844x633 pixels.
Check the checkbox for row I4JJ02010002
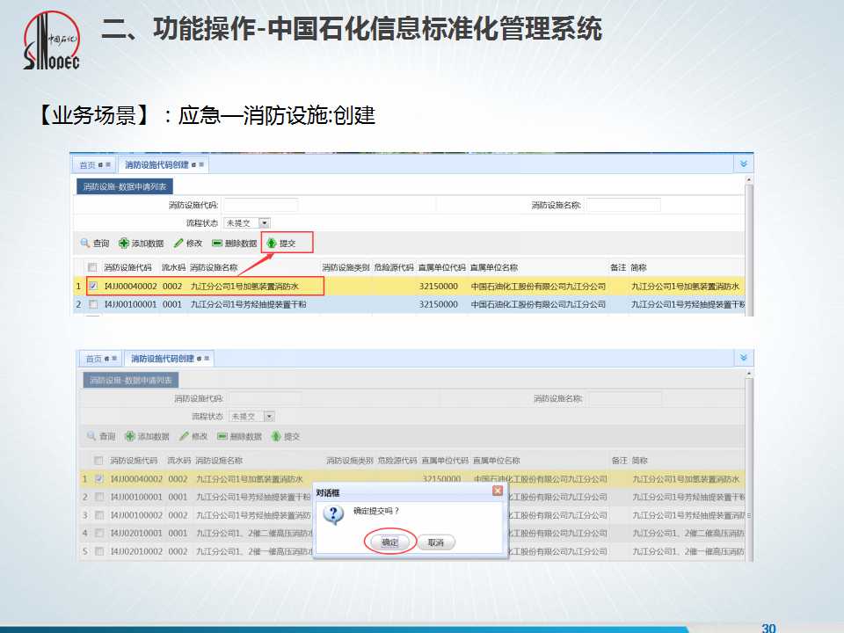pyautogui.click(x=99, y=551)
